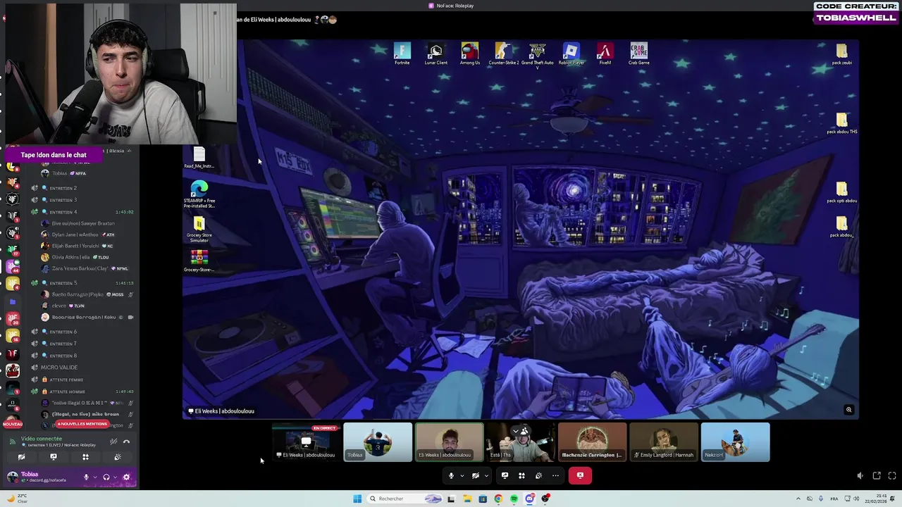Open soundboard button in voice panel
The width and height of the screenshot is (902, 507).
118,457
